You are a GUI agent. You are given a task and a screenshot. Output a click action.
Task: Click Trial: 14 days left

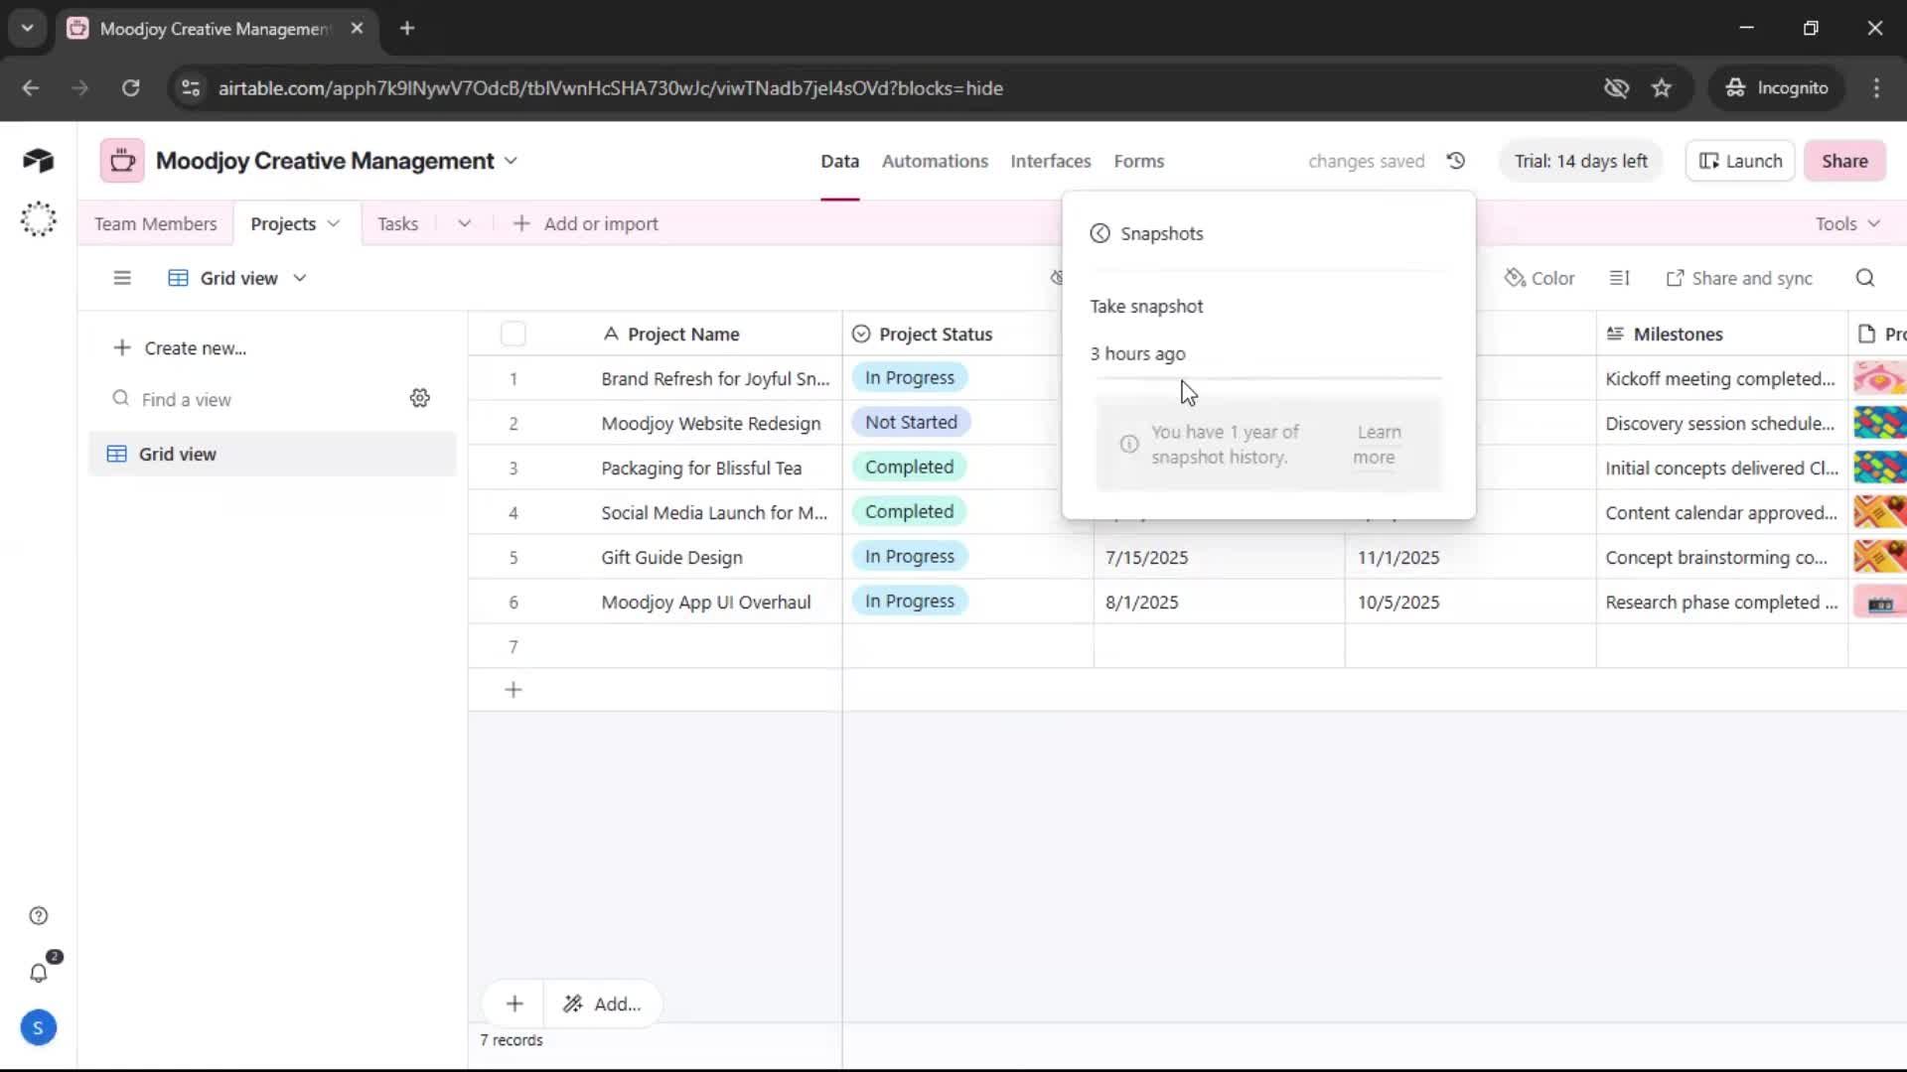click(x=1580, y=161)
